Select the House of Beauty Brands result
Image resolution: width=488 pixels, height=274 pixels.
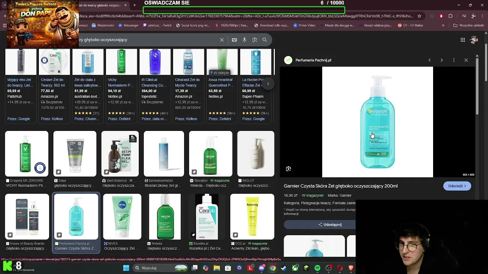click(27, 217)
